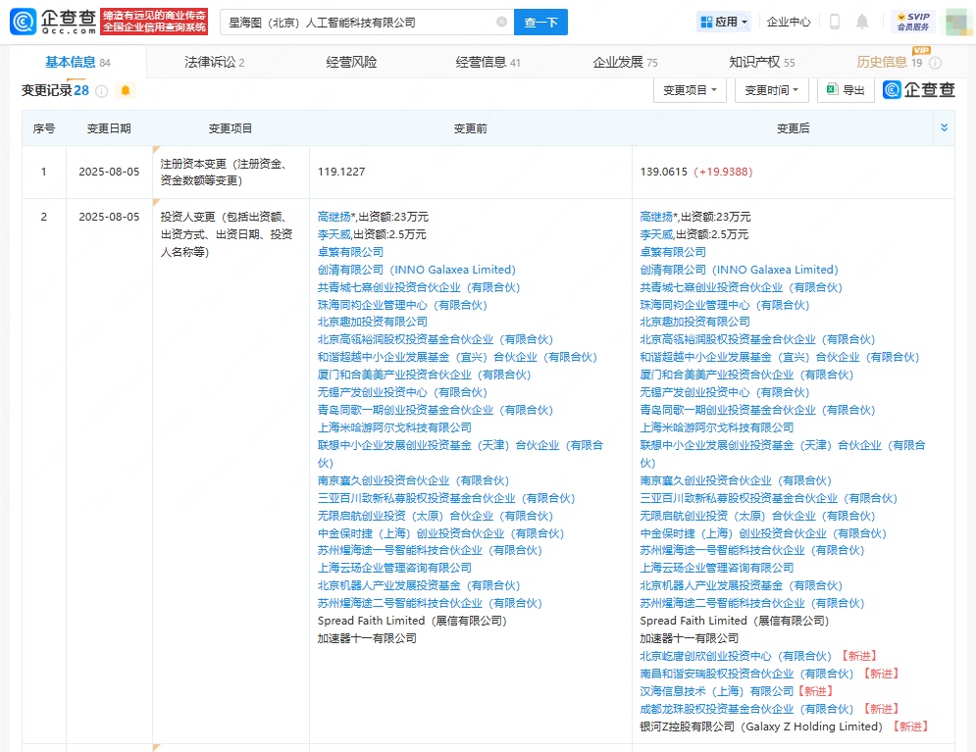Image resolution: width=976 pixels, height=752 pixels.
Task: Open the 变更时间 filter dropdown
Action: [771, 90]
